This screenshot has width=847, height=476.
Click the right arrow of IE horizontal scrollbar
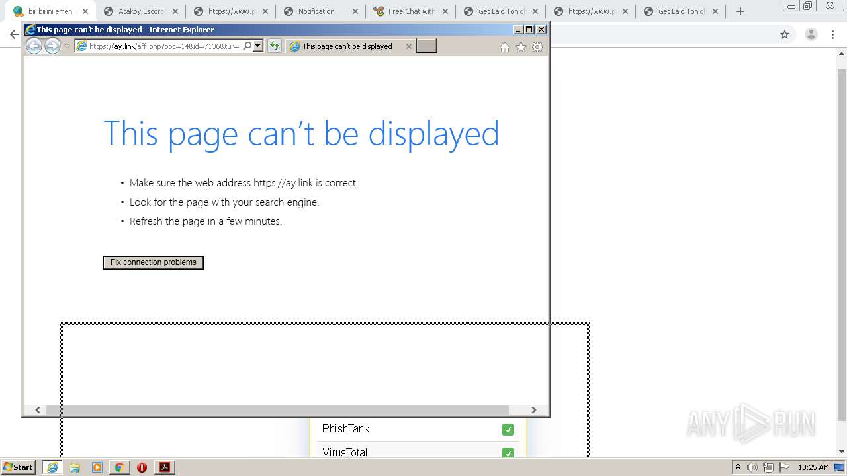533,410
